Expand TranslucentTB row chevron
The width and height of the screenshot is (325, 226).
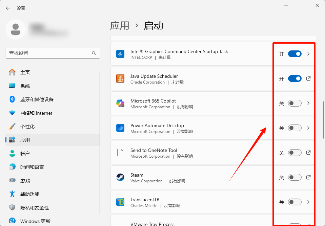click(x=308, y=202)
